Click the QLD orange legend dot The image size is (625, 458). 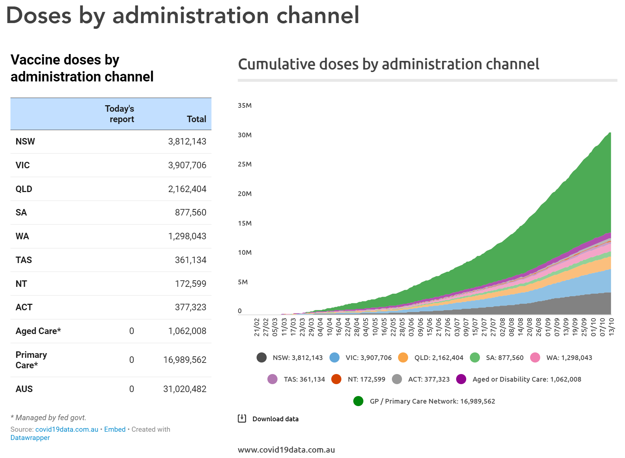[x=403, y=357]
